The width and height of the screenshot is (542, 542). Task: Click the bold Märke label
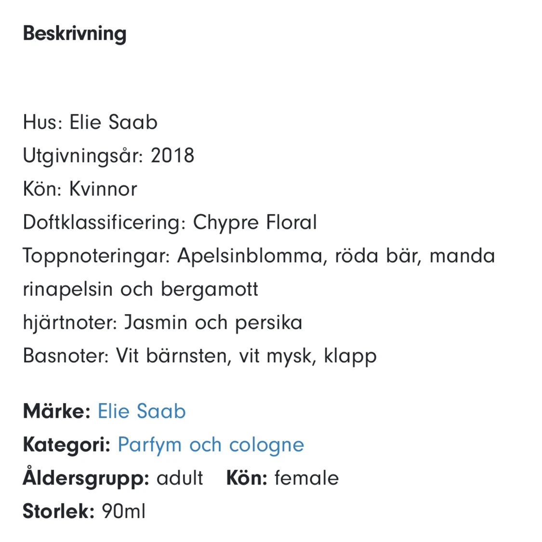[x=56, y=411]
